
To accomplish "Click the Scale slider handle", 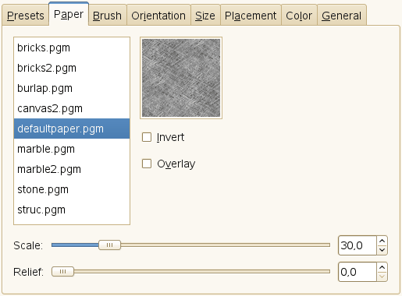I will pyautogui.click(x=109, y=245).
